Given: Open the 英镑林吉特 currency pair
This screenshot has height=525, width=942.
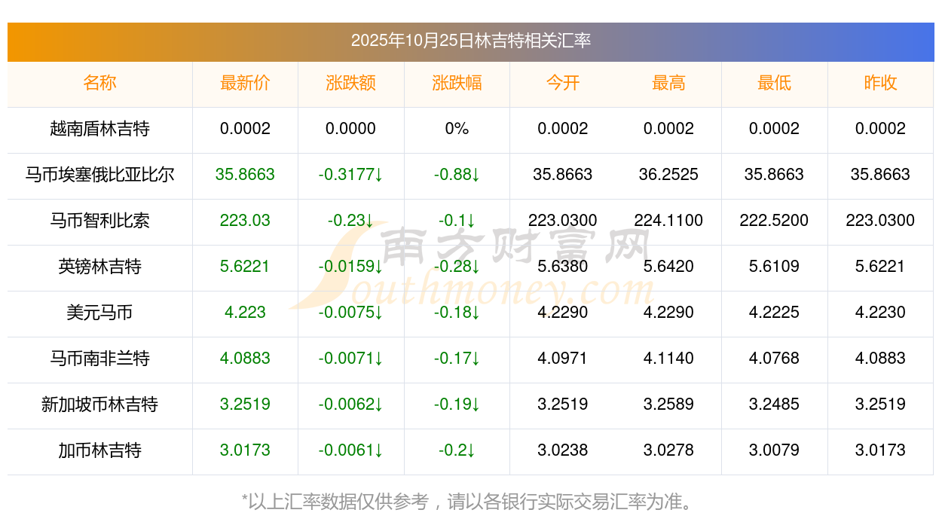Looking at the screenshot, I should tap(99, 267).
